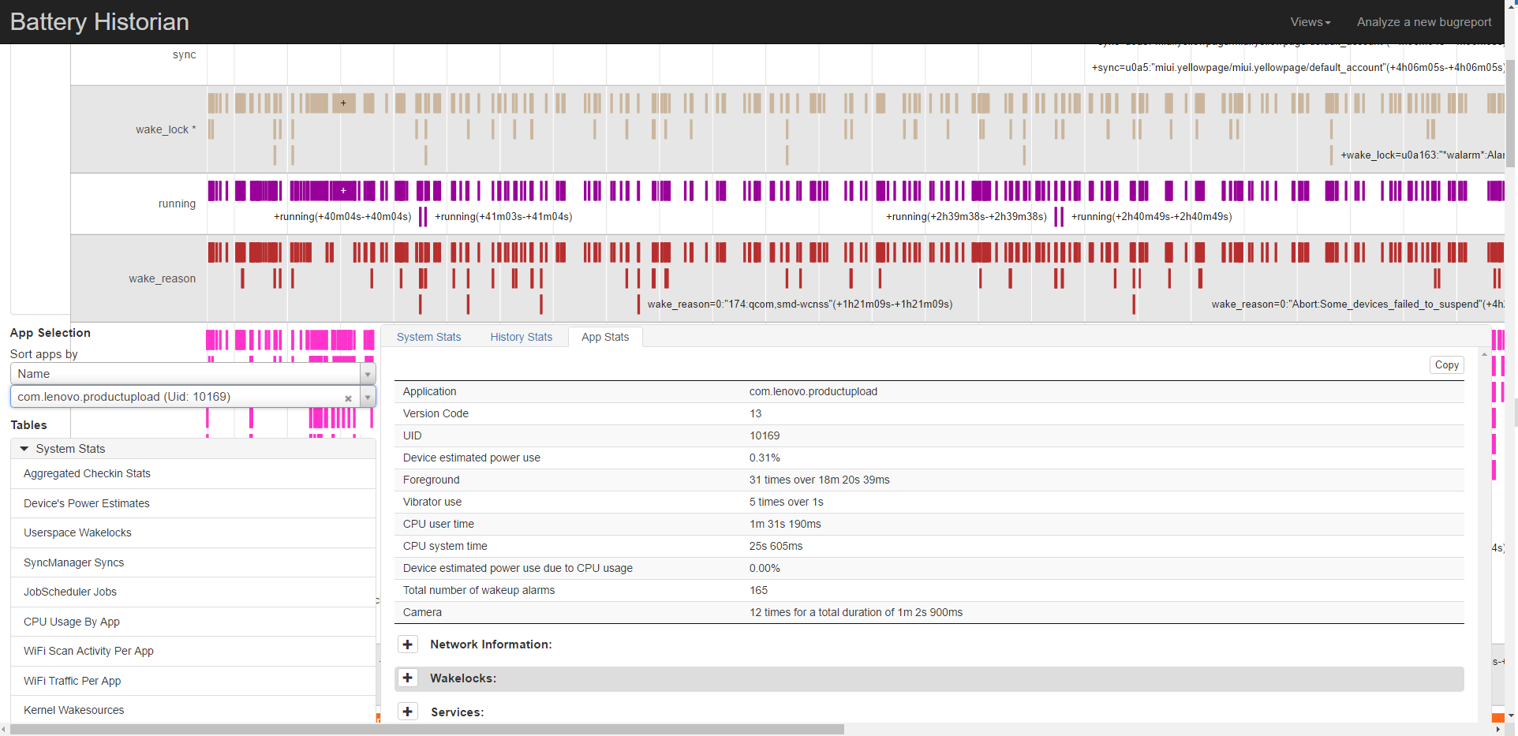Viewport: 1518px width, 736px height.
Task: Open Aggregated Checkin Stats table
Action: (193, 473)
